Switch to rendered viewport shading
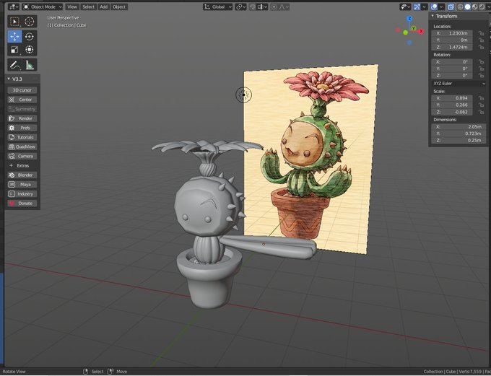The image size is (491, 376). 482,6
